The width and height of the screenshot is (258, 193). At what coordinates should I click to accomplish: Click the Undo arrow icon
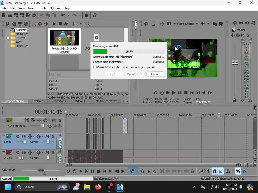63,15
